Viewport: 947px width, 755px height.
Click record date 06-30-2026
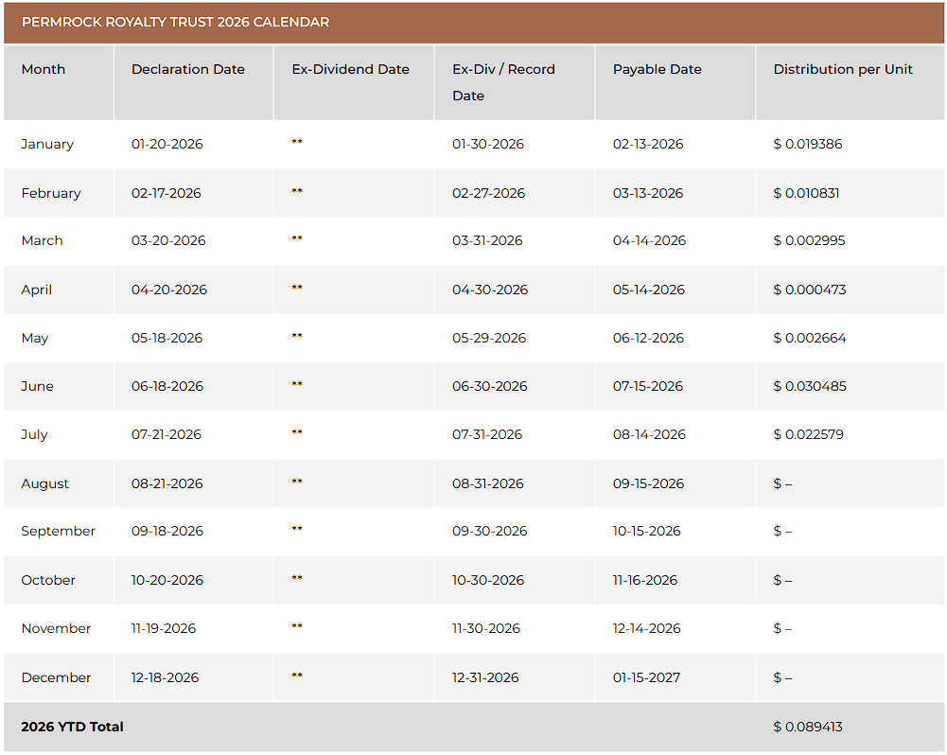pyautogui.click(x=490, y=387)
